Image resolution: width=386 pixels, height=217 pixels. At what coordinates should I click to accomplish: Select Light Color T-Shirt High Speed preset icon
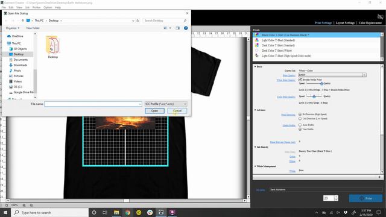click(257, 56)
